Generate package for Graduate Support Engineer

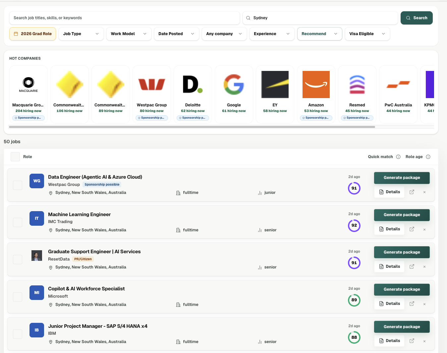(402, 252)
